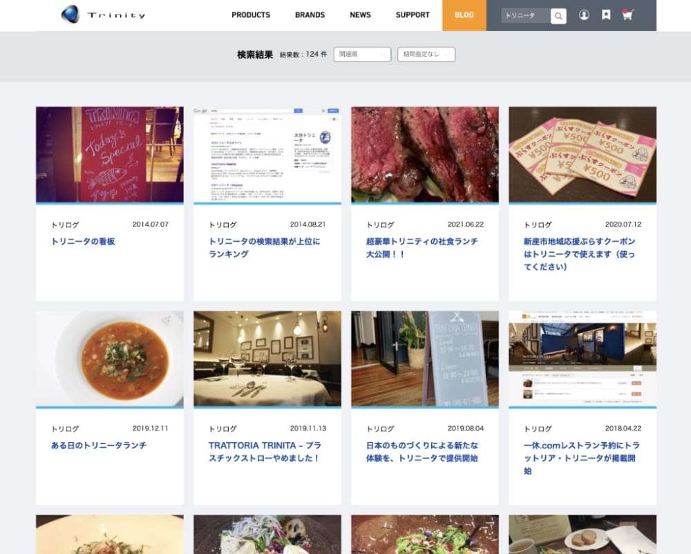Click the Google search results screenshot thumbnail
Image resolution: width=691 pixels, height=554 pixels.
tap(267, 155)
